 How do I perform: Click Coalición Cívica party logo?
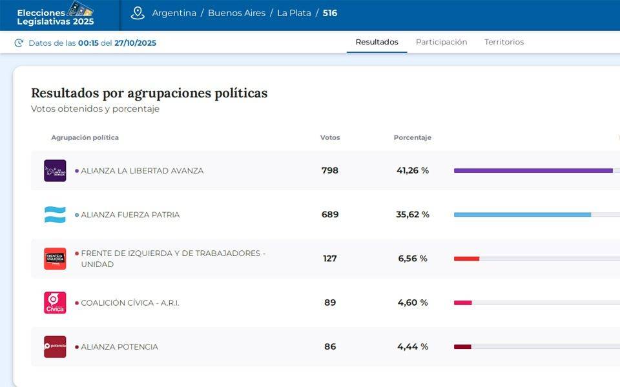[x=55, y=303]
